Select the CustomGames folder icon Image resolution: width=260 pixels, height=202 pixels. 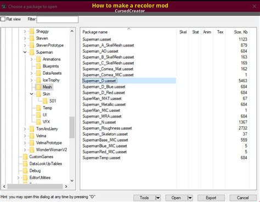[25, 157]
